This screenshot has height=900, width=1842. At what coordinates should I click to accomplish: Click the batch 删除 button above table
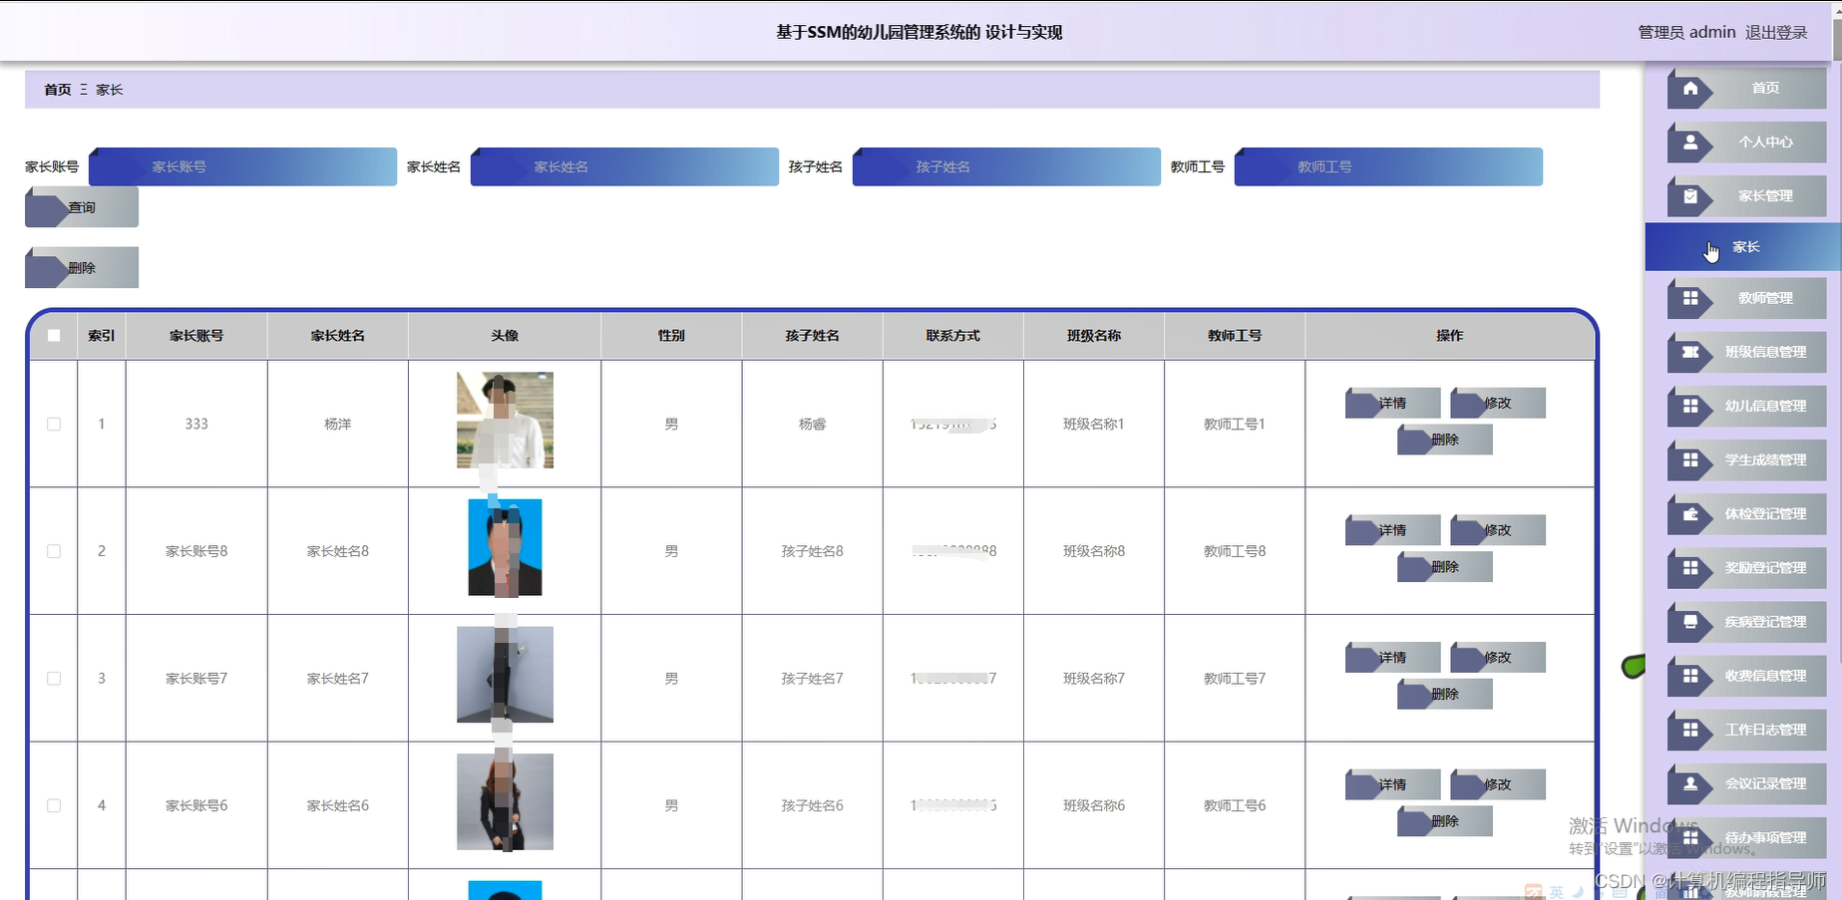click(82, 268)
